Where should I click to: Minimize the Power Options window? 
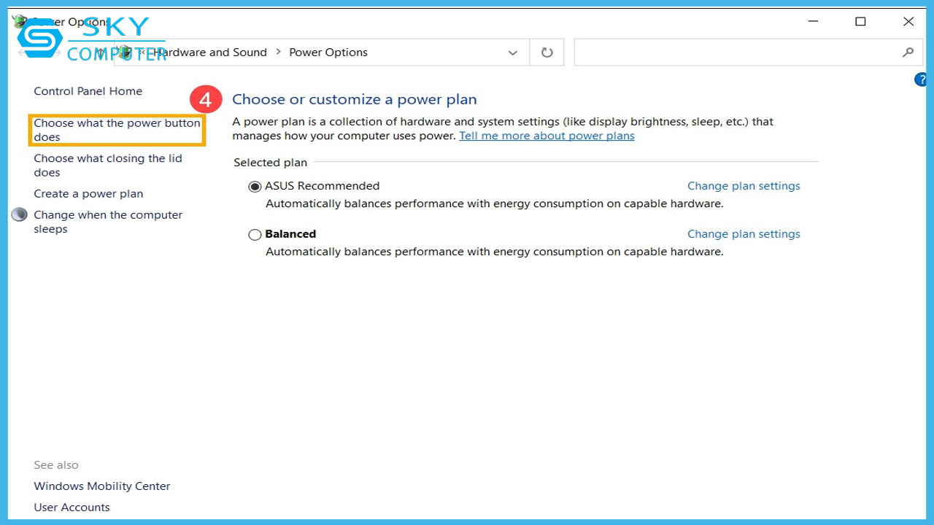tap(812, 22)
